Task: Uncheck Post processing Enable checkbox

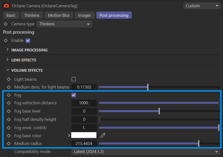Action: [x=28, y=40]
